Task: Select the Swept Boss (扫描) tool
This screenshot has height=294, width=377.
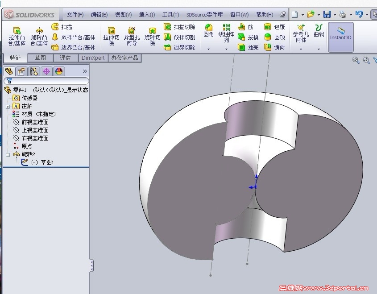Action: [x=62, y=27]
